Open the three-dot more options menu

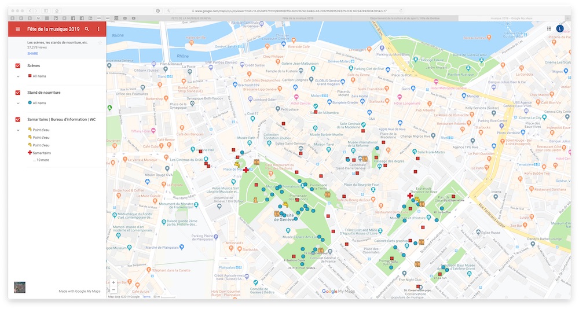98,29
